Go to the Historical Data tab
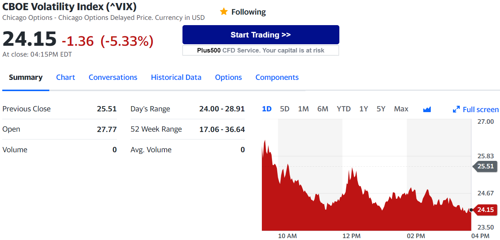500x240 pixels. coord(176,77)
